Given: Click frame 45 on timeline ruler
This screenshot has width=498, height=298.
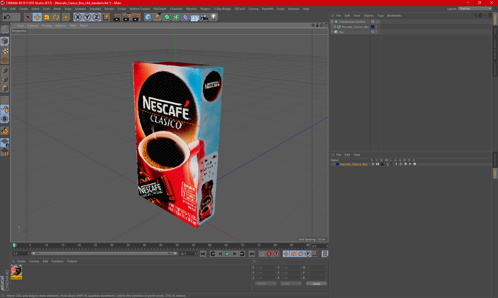Looking at the screenshot, I should pos(161,246).
